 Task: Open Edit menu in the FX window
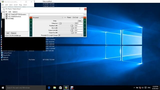tap(10, 12)
